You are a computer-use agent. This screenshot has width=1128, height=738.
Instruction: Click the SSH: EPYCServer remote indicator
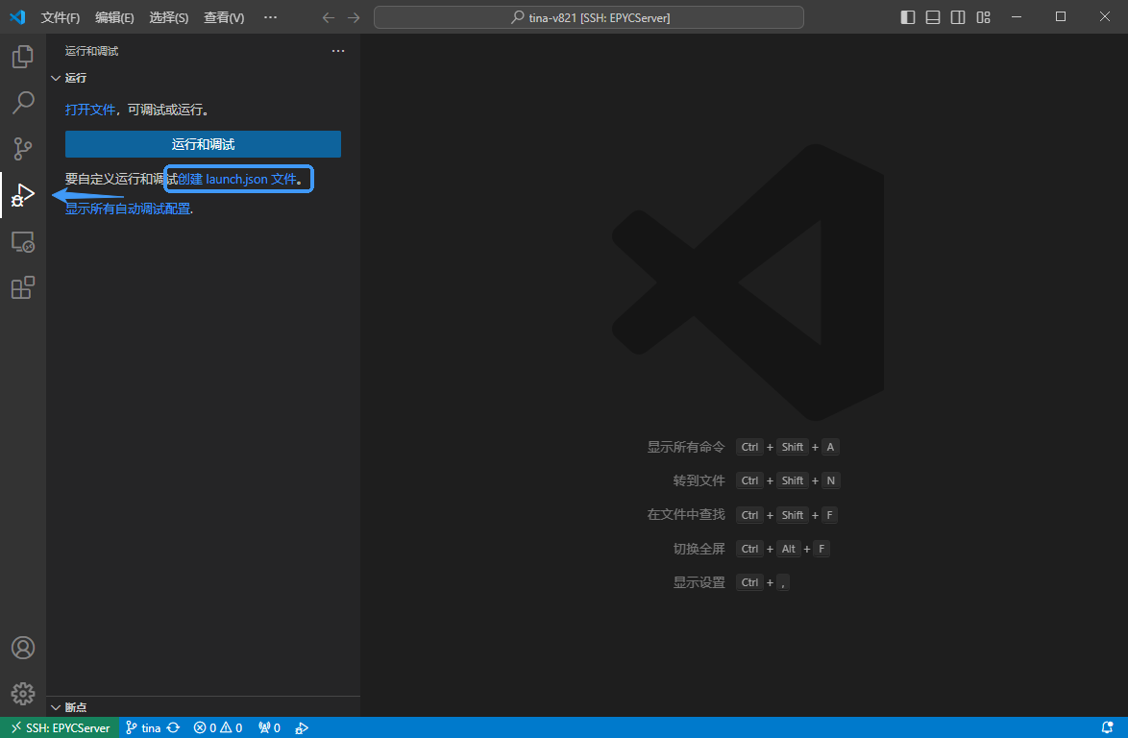(60, 728)
